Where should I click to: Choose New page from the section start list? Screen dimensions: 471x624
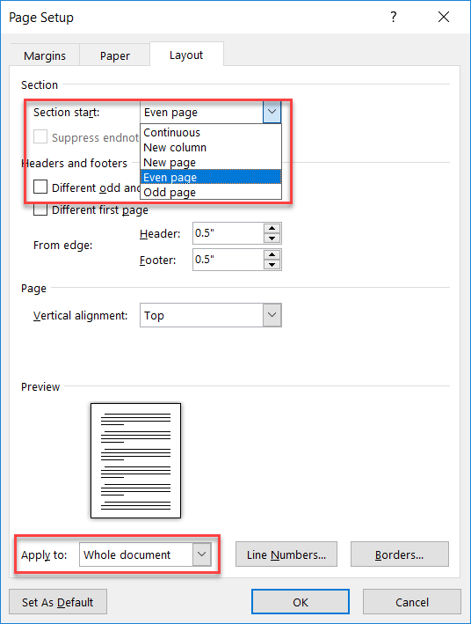[x=211, y=162]
